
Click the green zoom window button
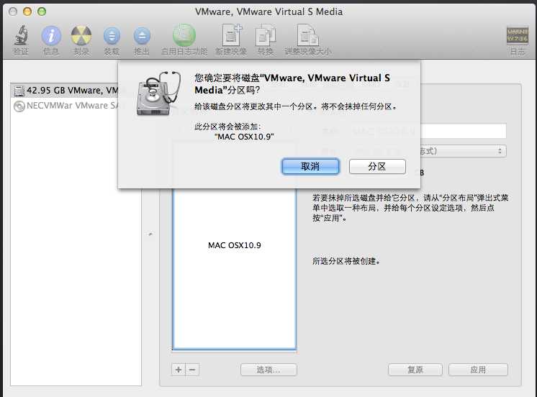coord(42,12)
